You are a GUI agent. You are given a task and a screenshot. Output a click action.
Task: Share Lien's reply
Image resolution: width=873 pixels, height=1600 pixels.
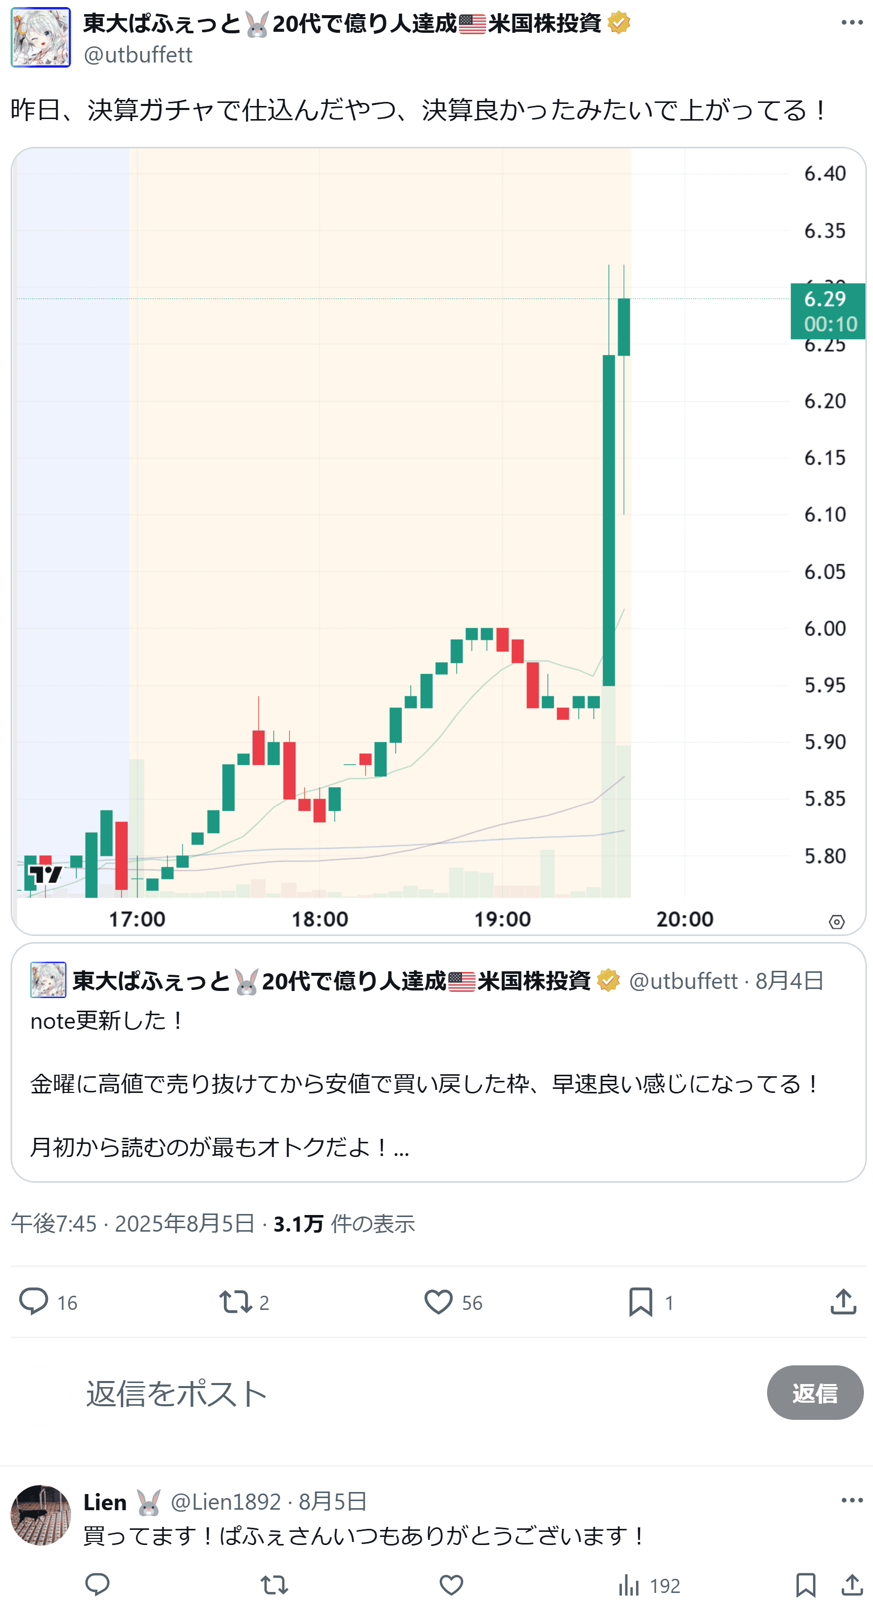(852, 1584)
